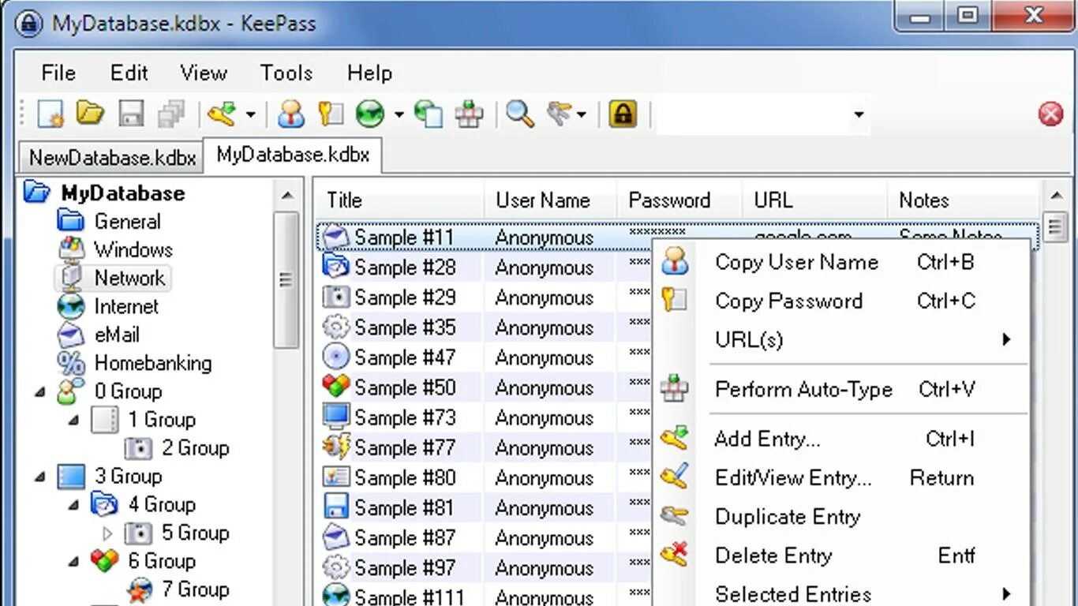Open the Selected Entries submenu

coord(841,593)
